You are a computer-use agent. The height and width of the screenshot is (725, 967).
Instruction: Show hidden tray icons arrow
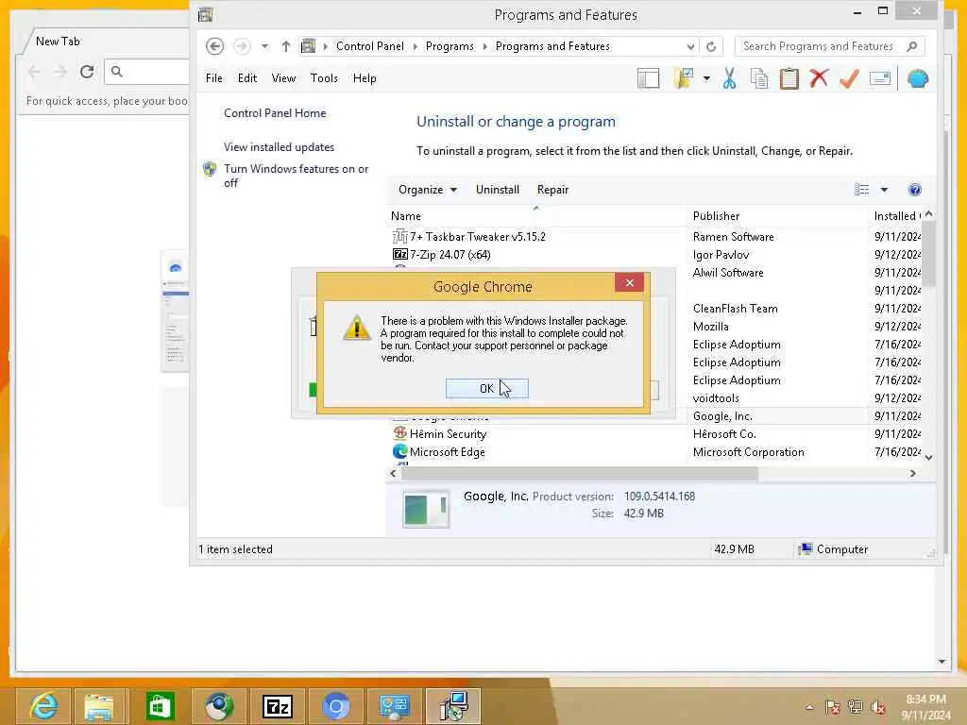point(809,706)
